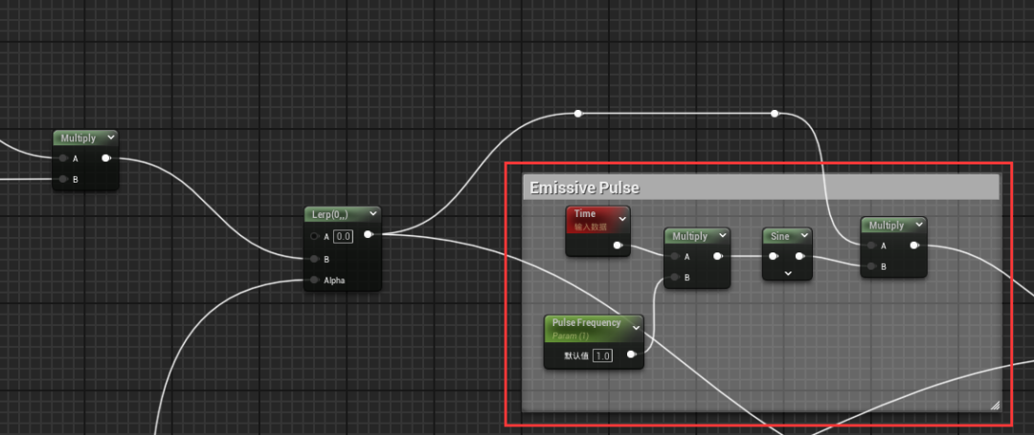This screenshot has height=435, width=1034.
Task: Edit the Lerp A value field 0.0
Action: tap(343, 237)
